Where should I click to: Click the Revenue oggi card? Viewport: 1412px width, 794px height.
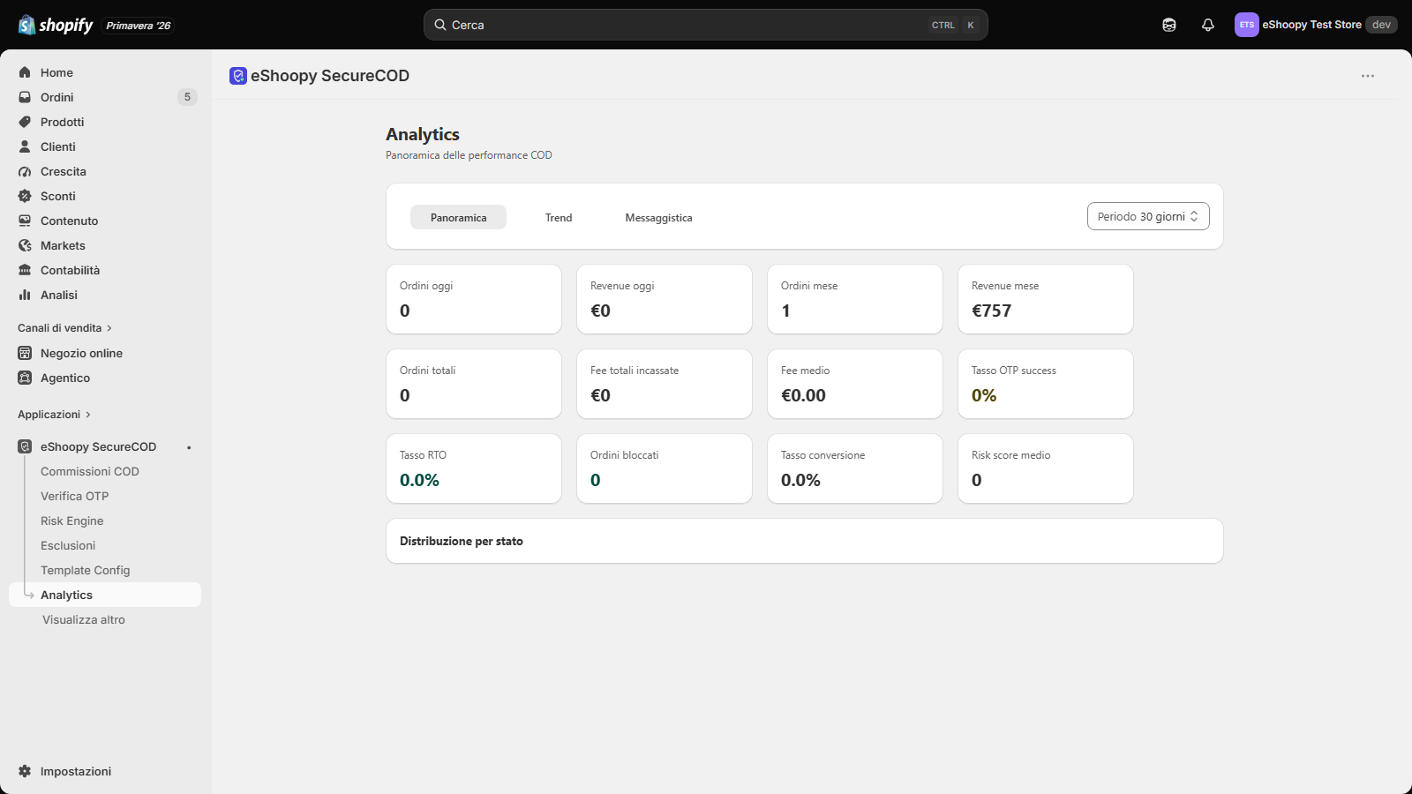(665, 299)
